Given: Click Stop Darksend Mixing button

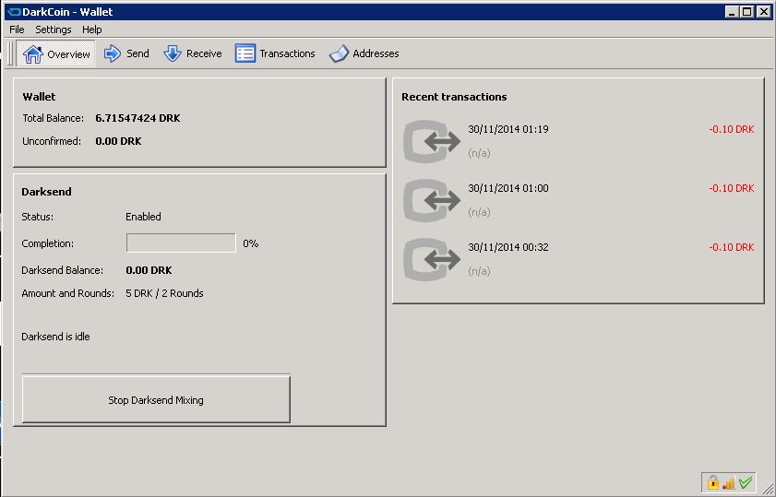Looking at the screenshot, I should click(156, 399).
